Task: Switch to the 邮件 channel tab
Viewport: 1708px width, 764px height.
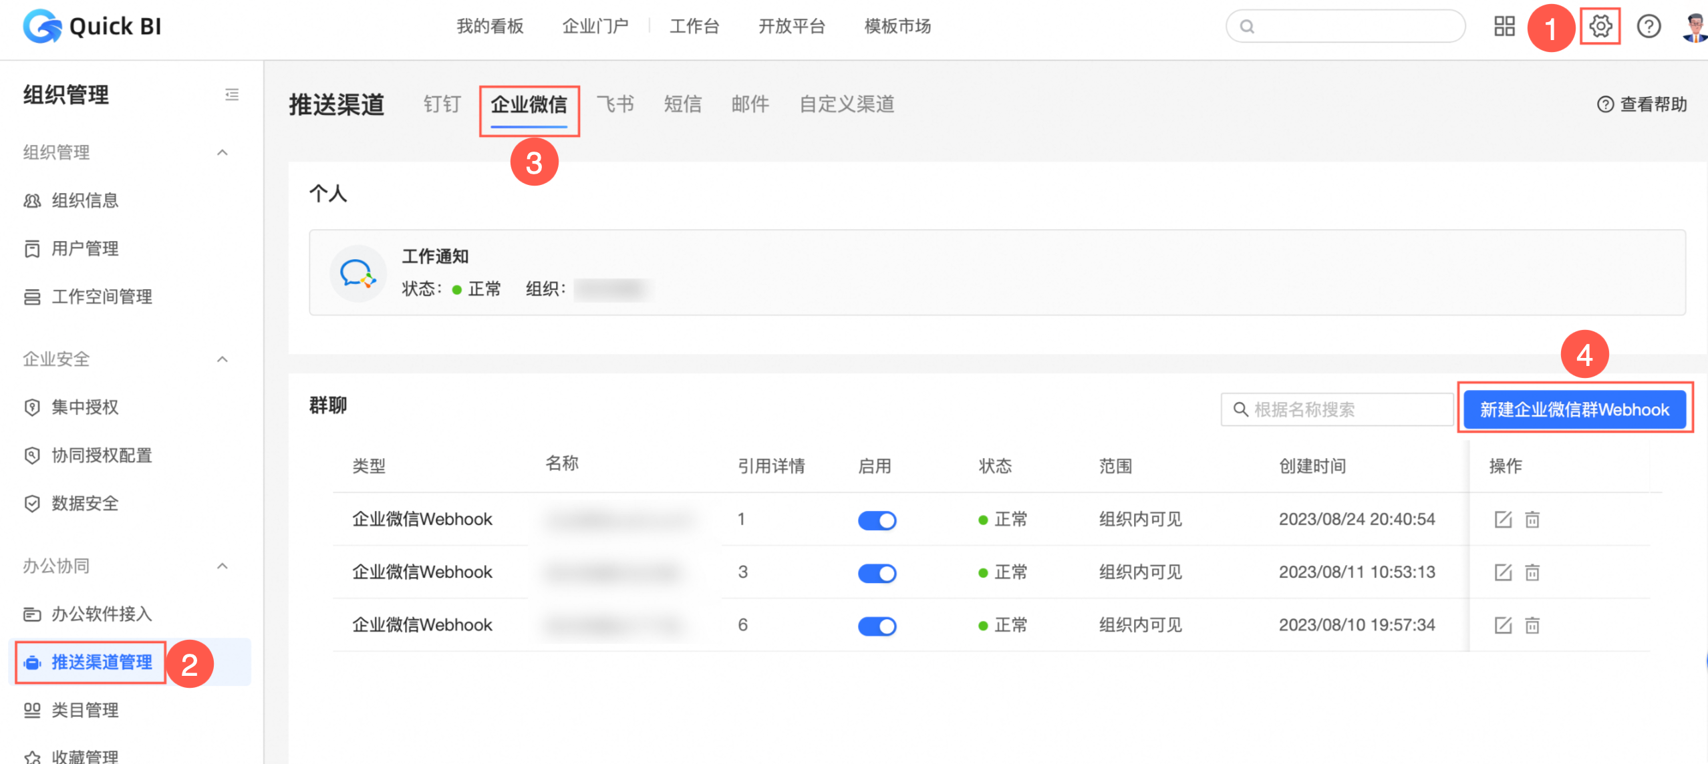Action: [x=750, y=104]
